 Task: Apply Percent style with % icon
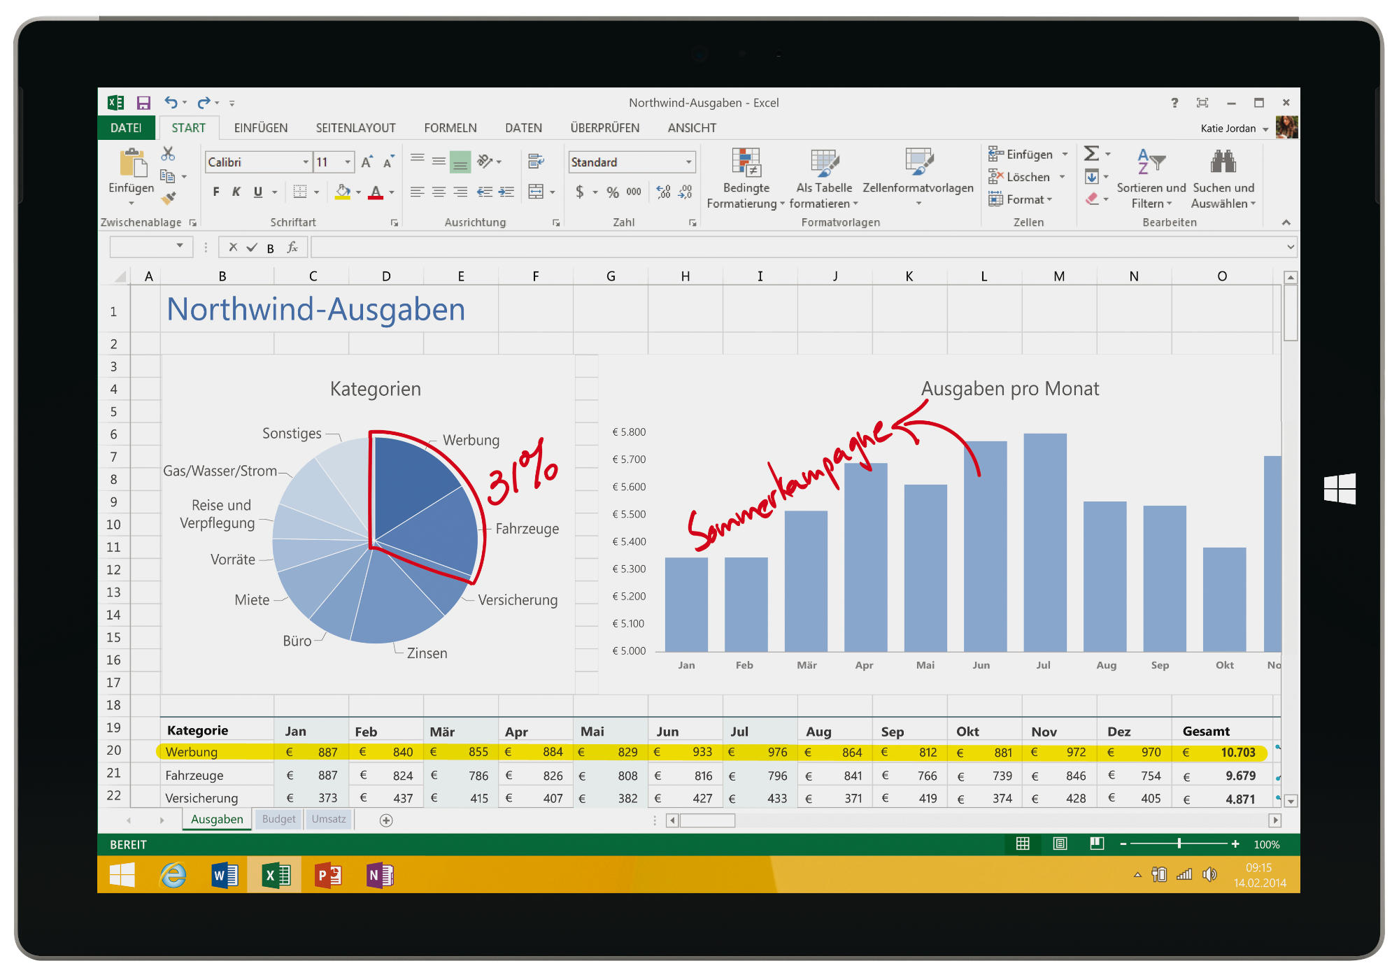pyautogui.click(x=613, y=192)
